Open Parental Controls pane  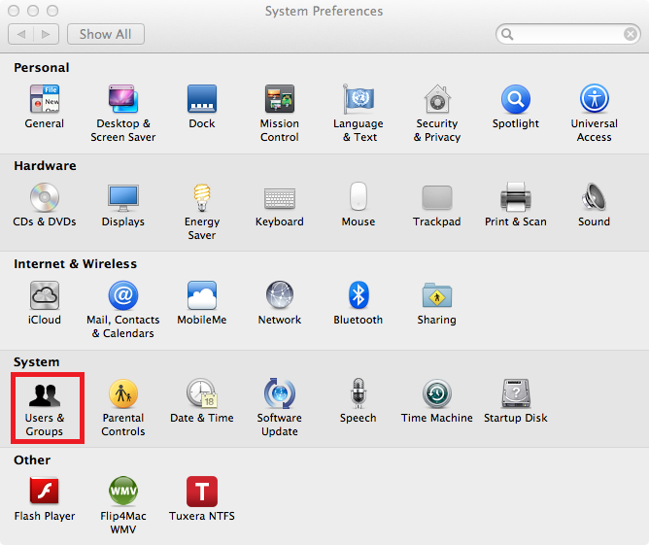click(123, 393)
